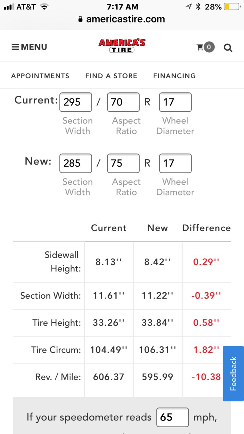Open the blue Feedback tab
This screenshot has height=434, width=244.
click(233, 374)
